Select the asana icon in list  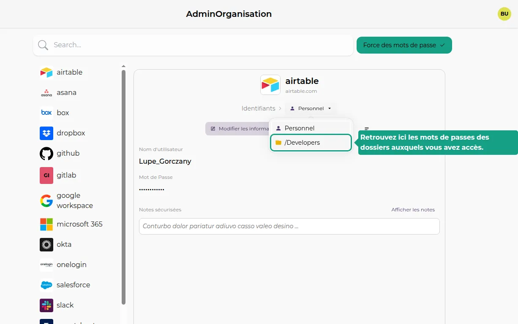(46, 92)
